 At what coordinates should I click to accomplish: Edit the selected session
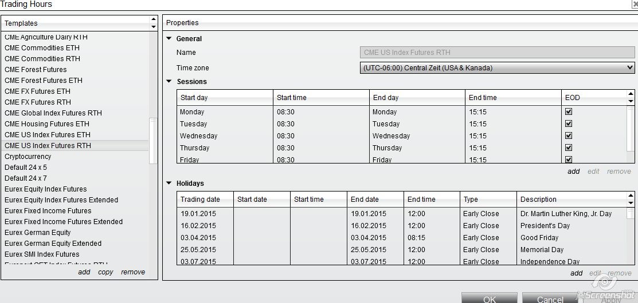tap(593, 171)
